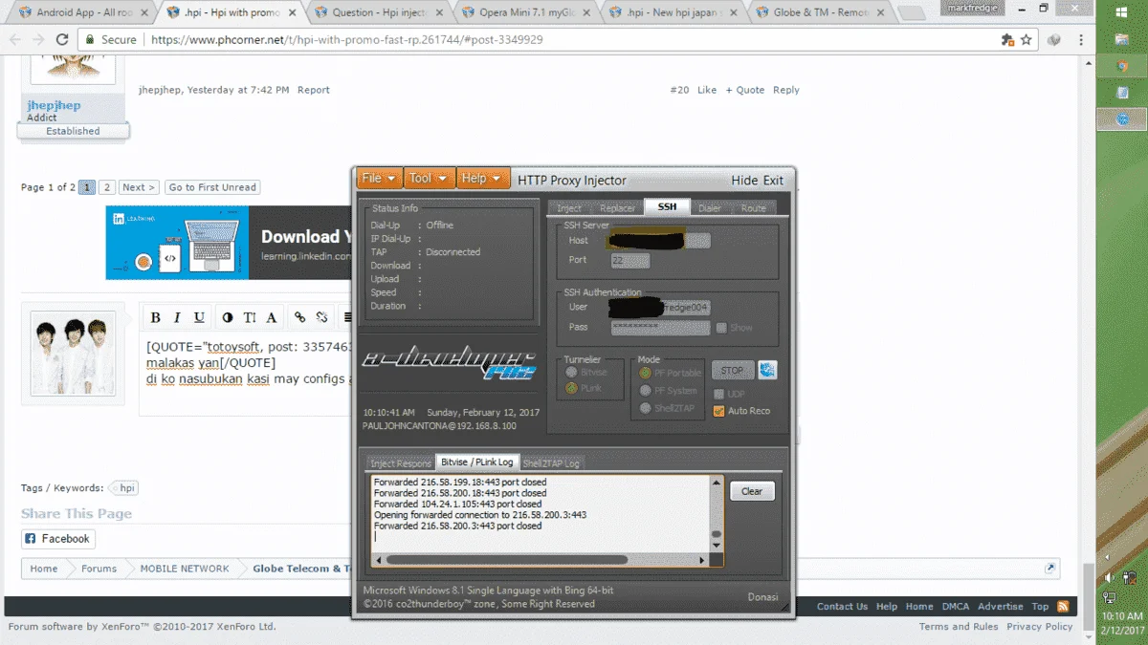Click the icon at breadcrumb bar's right end

1050,568
